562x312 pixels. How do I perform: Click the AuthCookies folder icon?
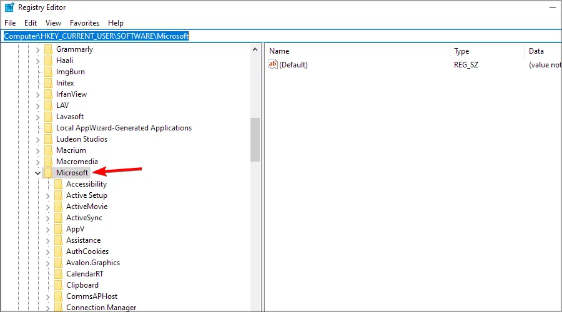click(x=59, y=251)
